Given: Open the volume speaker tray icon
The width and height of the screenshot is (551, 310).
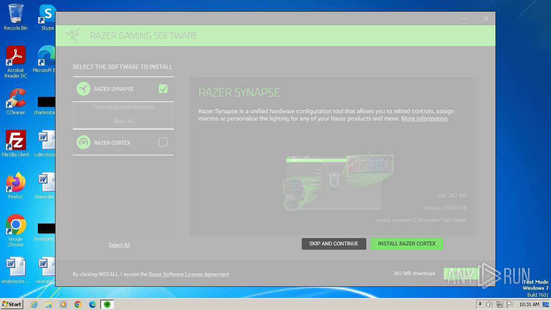Looking at the screenshot, I should pyautogui.click(x=489, y=304).
